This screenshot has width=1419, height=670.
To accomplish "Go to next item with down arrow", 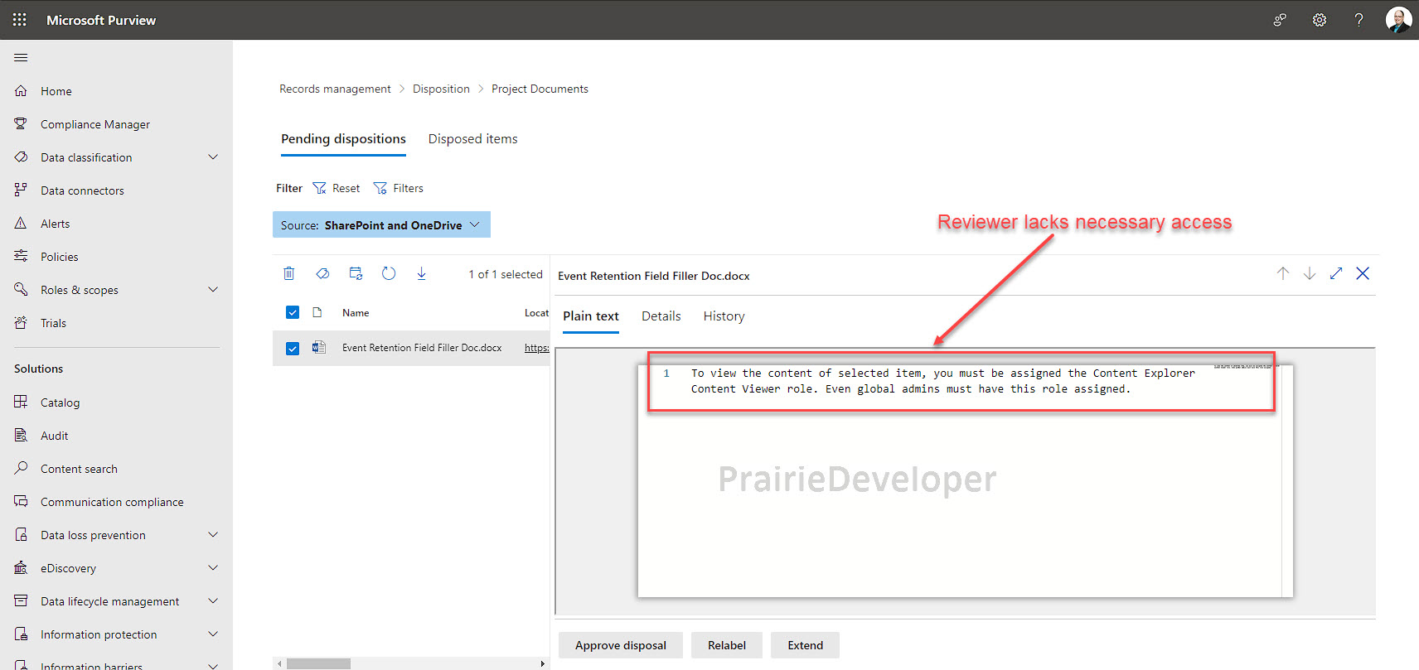I will coord(1310,273).
